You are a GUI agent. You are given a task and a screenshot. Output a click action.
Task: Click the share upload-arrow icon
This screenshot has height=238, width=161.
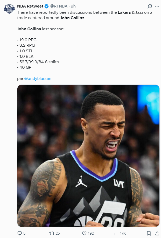point(157,233)
